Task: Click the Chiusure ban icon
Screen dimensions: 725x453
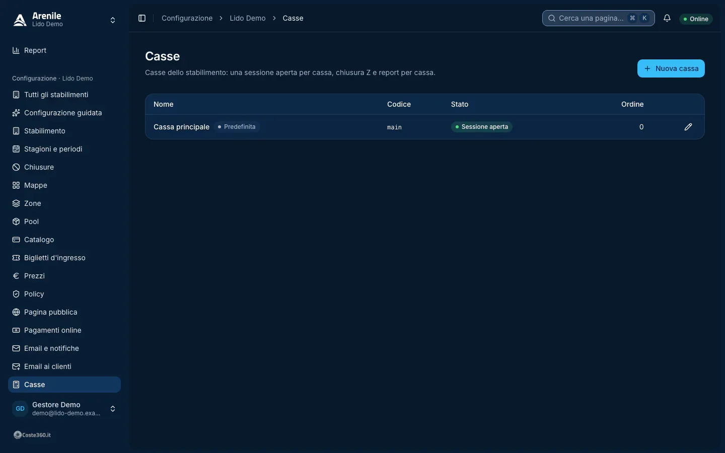Action: 16,167
